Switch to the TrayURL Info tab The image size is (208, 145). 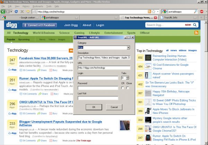(179, 18)
